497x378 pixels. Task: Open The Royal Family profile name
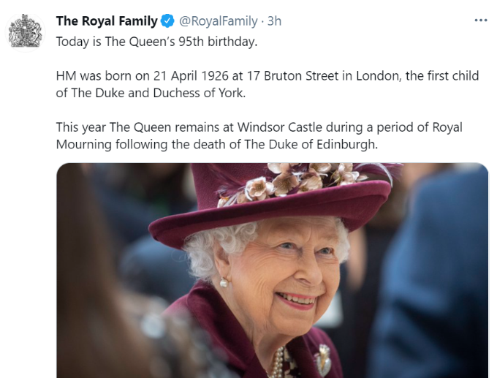(106, 21)
